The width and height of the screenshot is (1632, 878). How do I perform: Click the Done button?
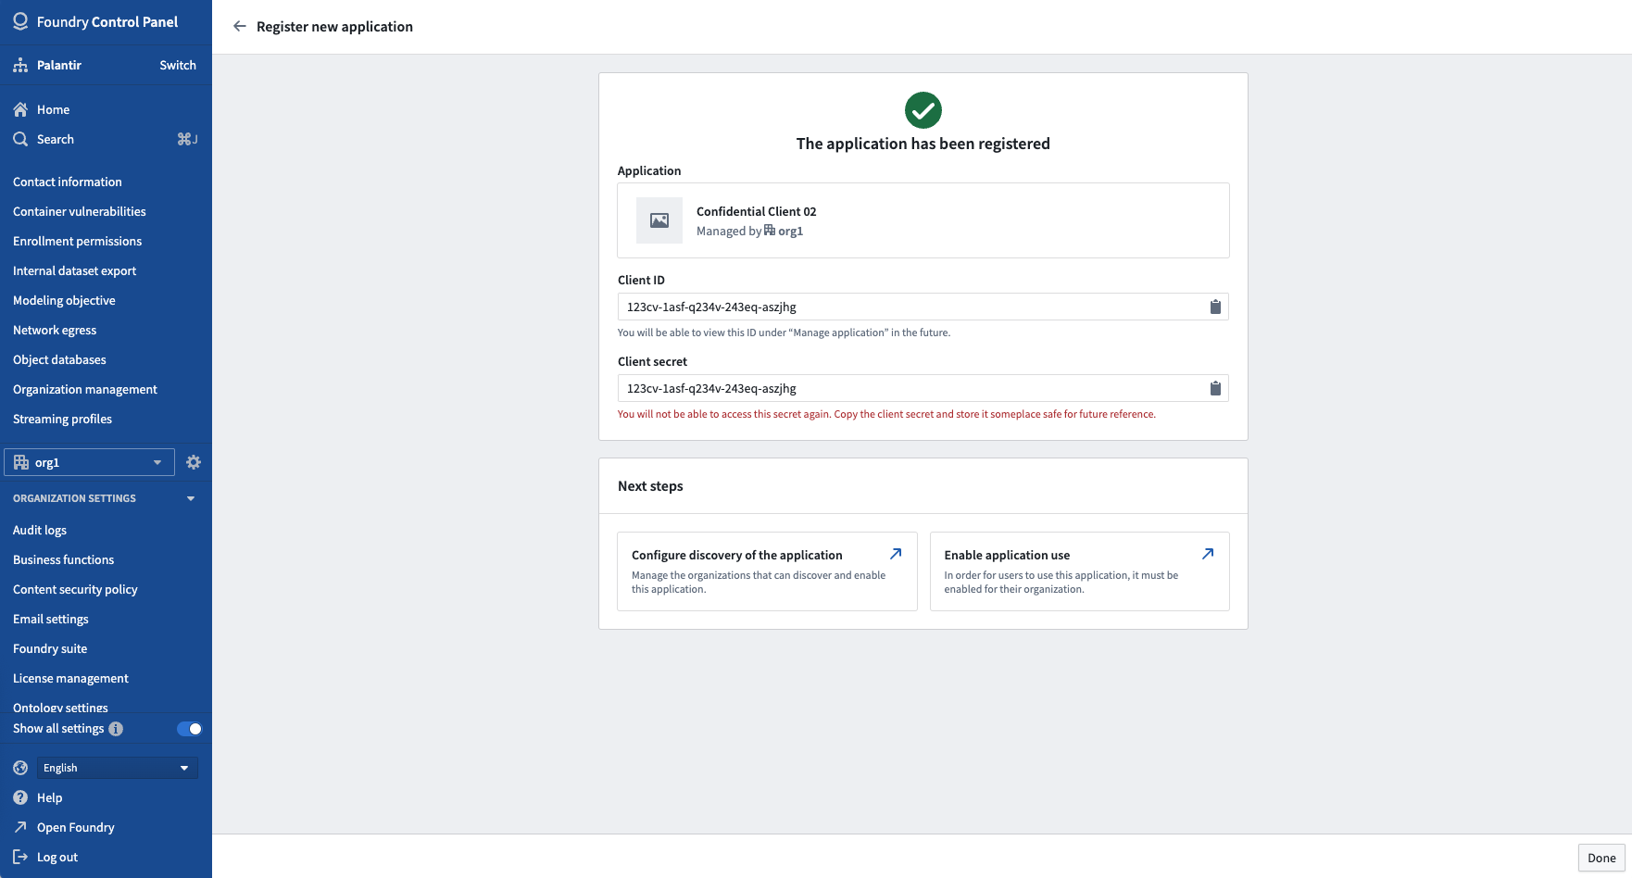pos(1601,858)
